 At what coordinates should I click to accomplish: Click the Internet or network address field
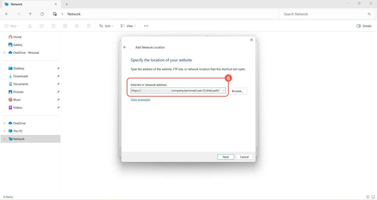[177, 91]
